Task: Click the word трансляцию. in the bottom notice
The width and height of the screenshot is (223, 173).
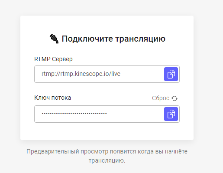Action: (107, 161)
